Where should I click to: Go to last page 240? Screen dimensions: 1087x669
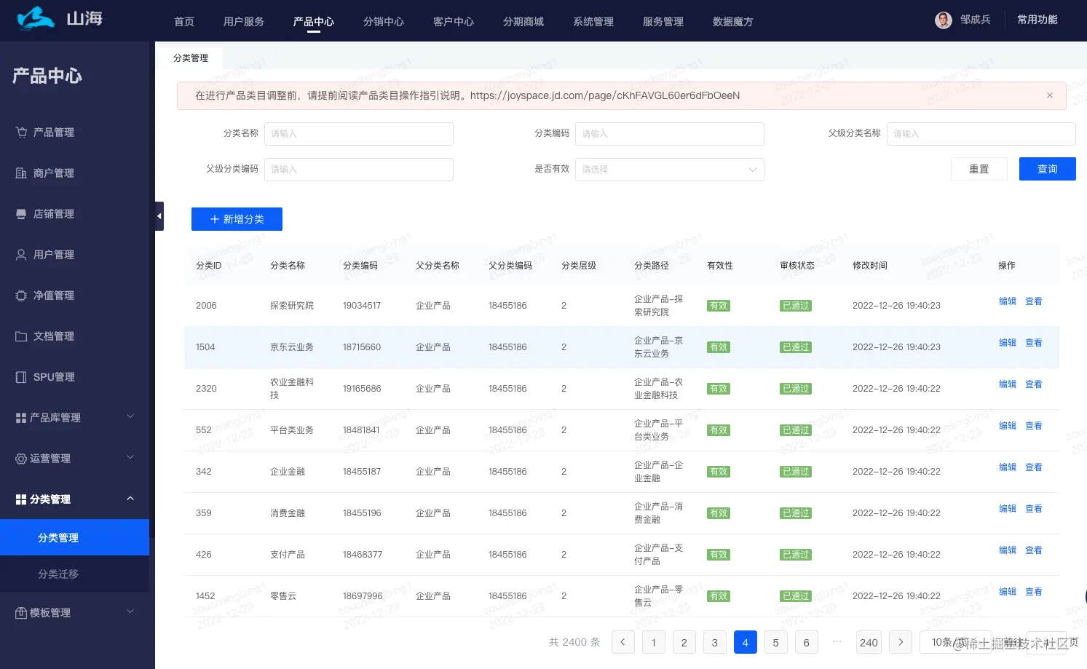click(x=869, y=642)
